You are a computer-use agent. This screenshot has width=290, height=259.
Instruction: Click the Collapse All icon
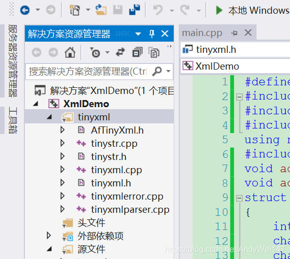point(138,52)
